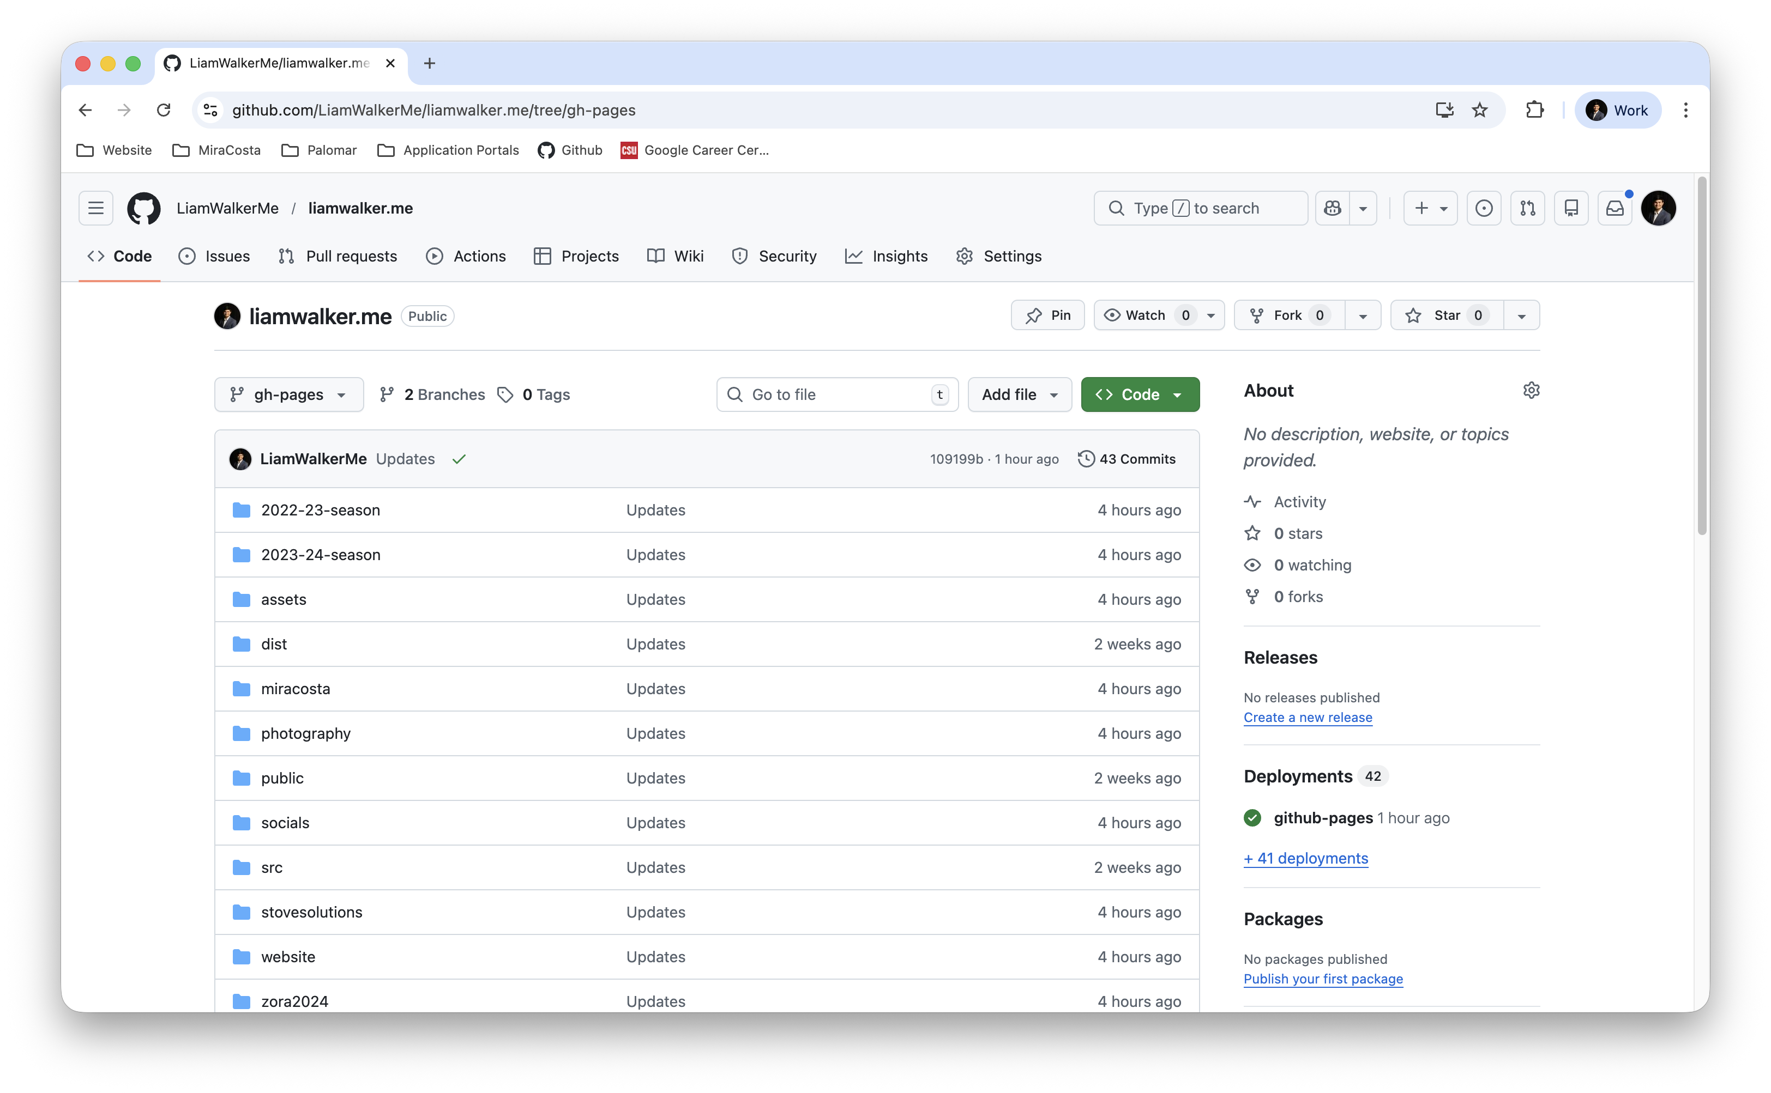Switch to the Security tab
1771x1093 pixels.
[x=774, y=256]
